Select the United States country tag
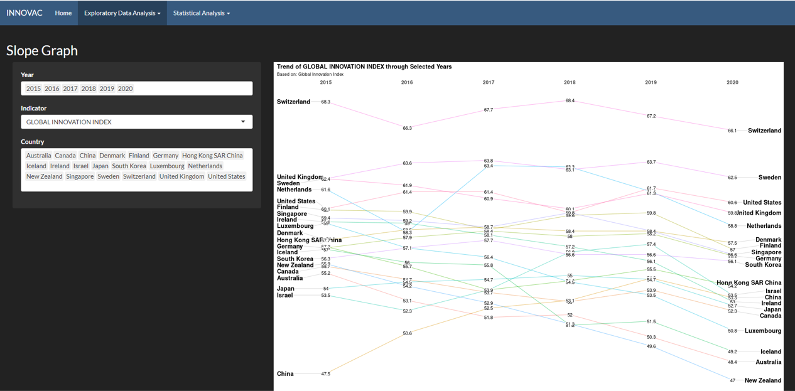 point(226,176)
